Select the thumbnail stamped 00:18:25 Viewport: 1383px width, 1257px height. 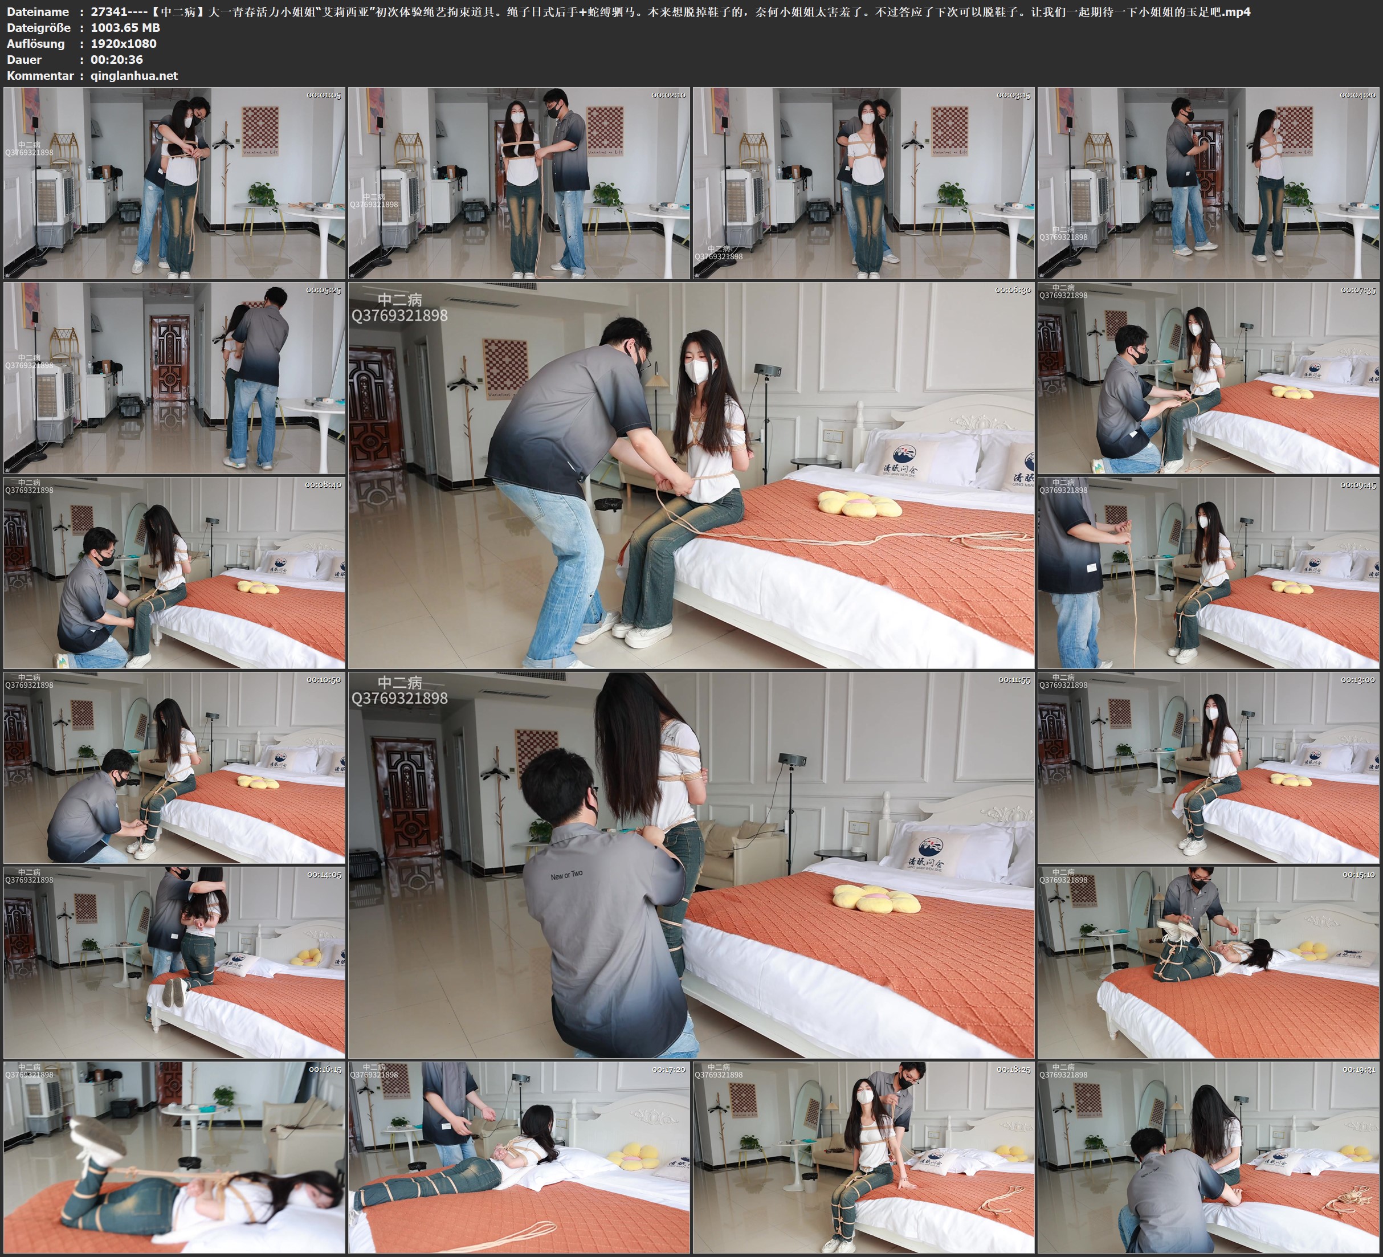click(864, 1157)
